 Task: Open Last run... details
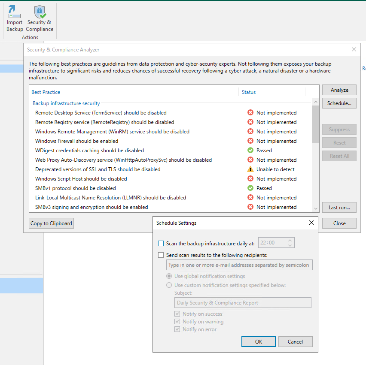[339, 208]
